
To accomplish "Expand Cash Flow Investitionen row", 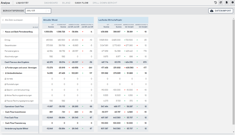I will coord(3,112).
